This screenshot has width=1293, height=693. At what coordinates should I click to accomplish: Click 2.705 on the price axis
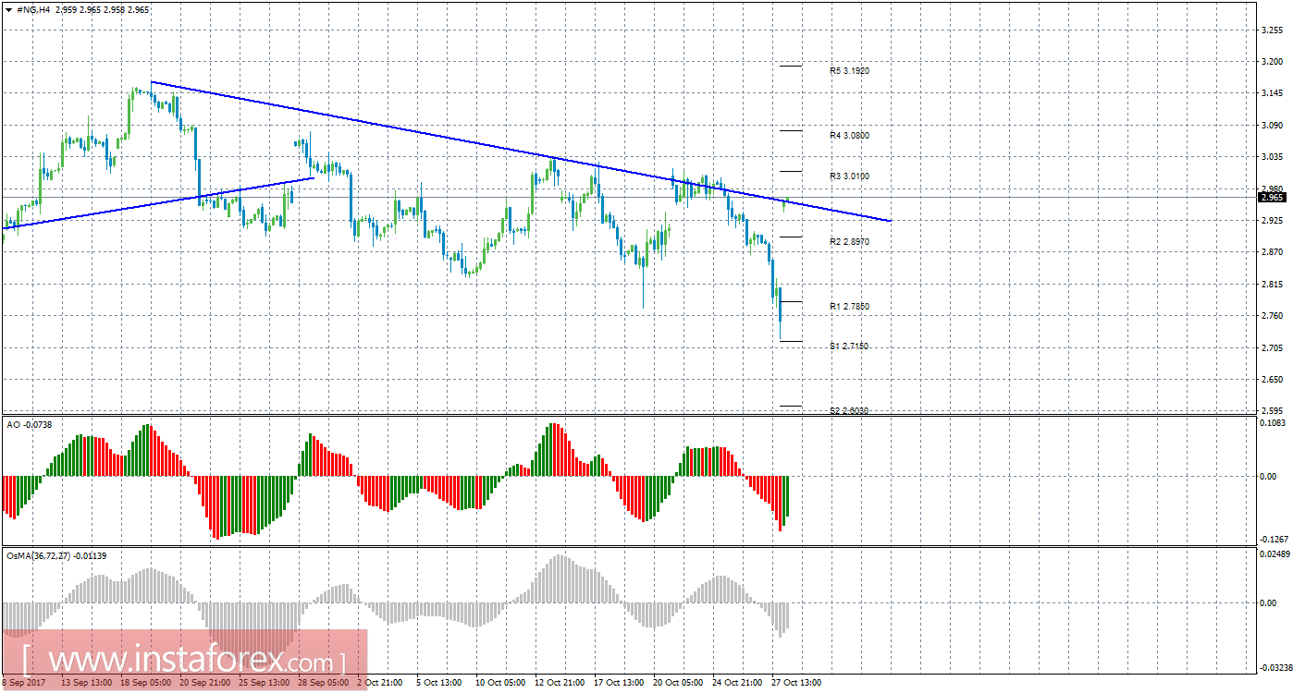[1272, 347]
